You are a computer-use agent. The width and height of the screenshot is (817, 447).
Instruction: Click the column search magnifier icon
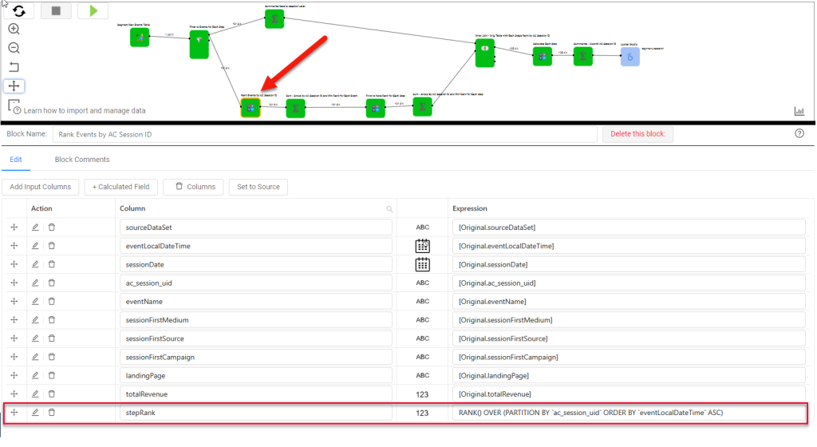click(x=389, y=209)
